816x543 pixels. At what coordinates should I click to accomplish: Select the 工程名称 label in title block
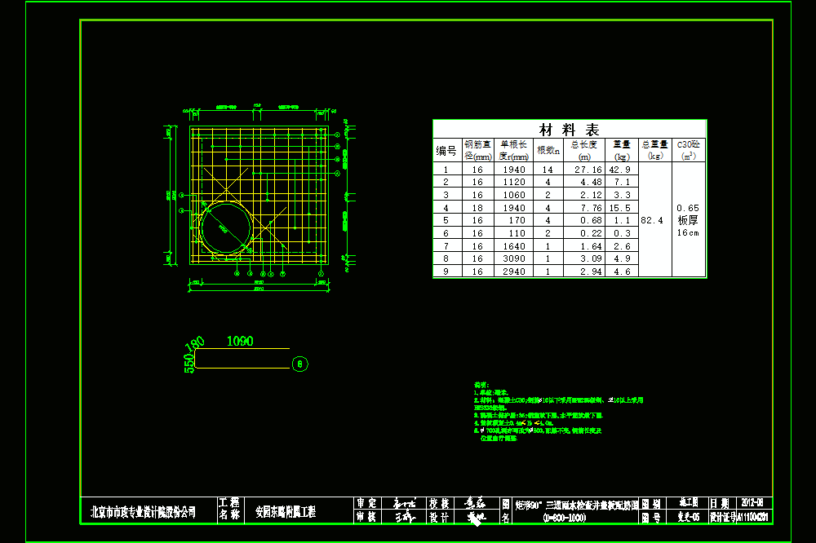(x=229, y=510)
